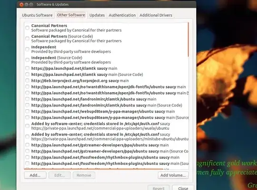This screenshot has height=190, width=257.
Task: Enable the deb.torproject.org repository checkbox
Action: tap(28, 81)
